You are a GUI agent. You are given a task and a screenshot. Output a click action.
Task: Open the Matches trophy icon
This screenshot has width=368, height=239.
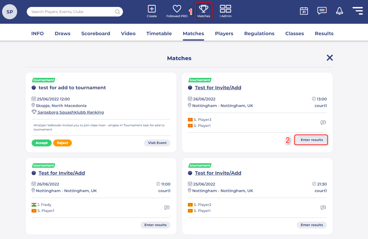[x=204, y=9]
